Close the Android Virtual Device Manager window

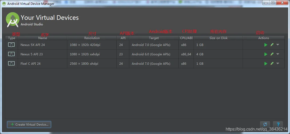(x=282, y=3)
